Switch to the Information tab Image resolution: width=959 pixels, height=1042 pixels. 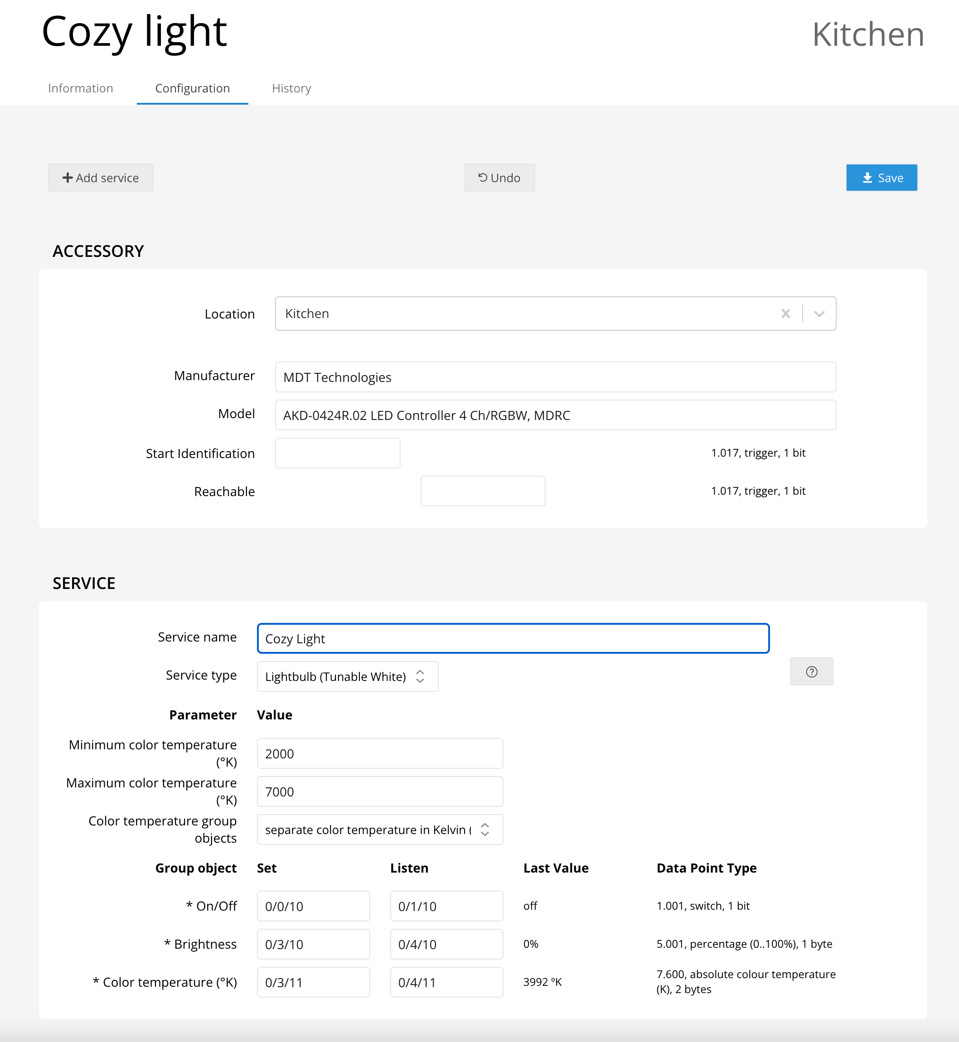point(80,88)
